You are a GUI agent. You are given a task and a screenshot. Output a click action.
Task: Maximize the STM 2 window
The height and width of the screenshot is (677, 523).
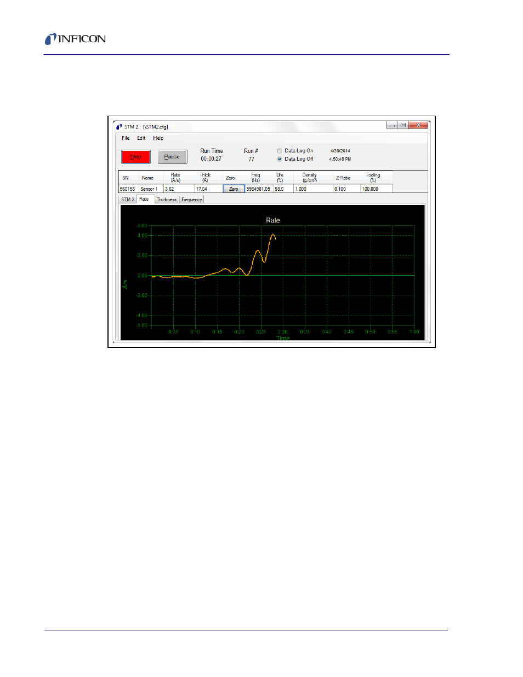(x=403, y=125)
